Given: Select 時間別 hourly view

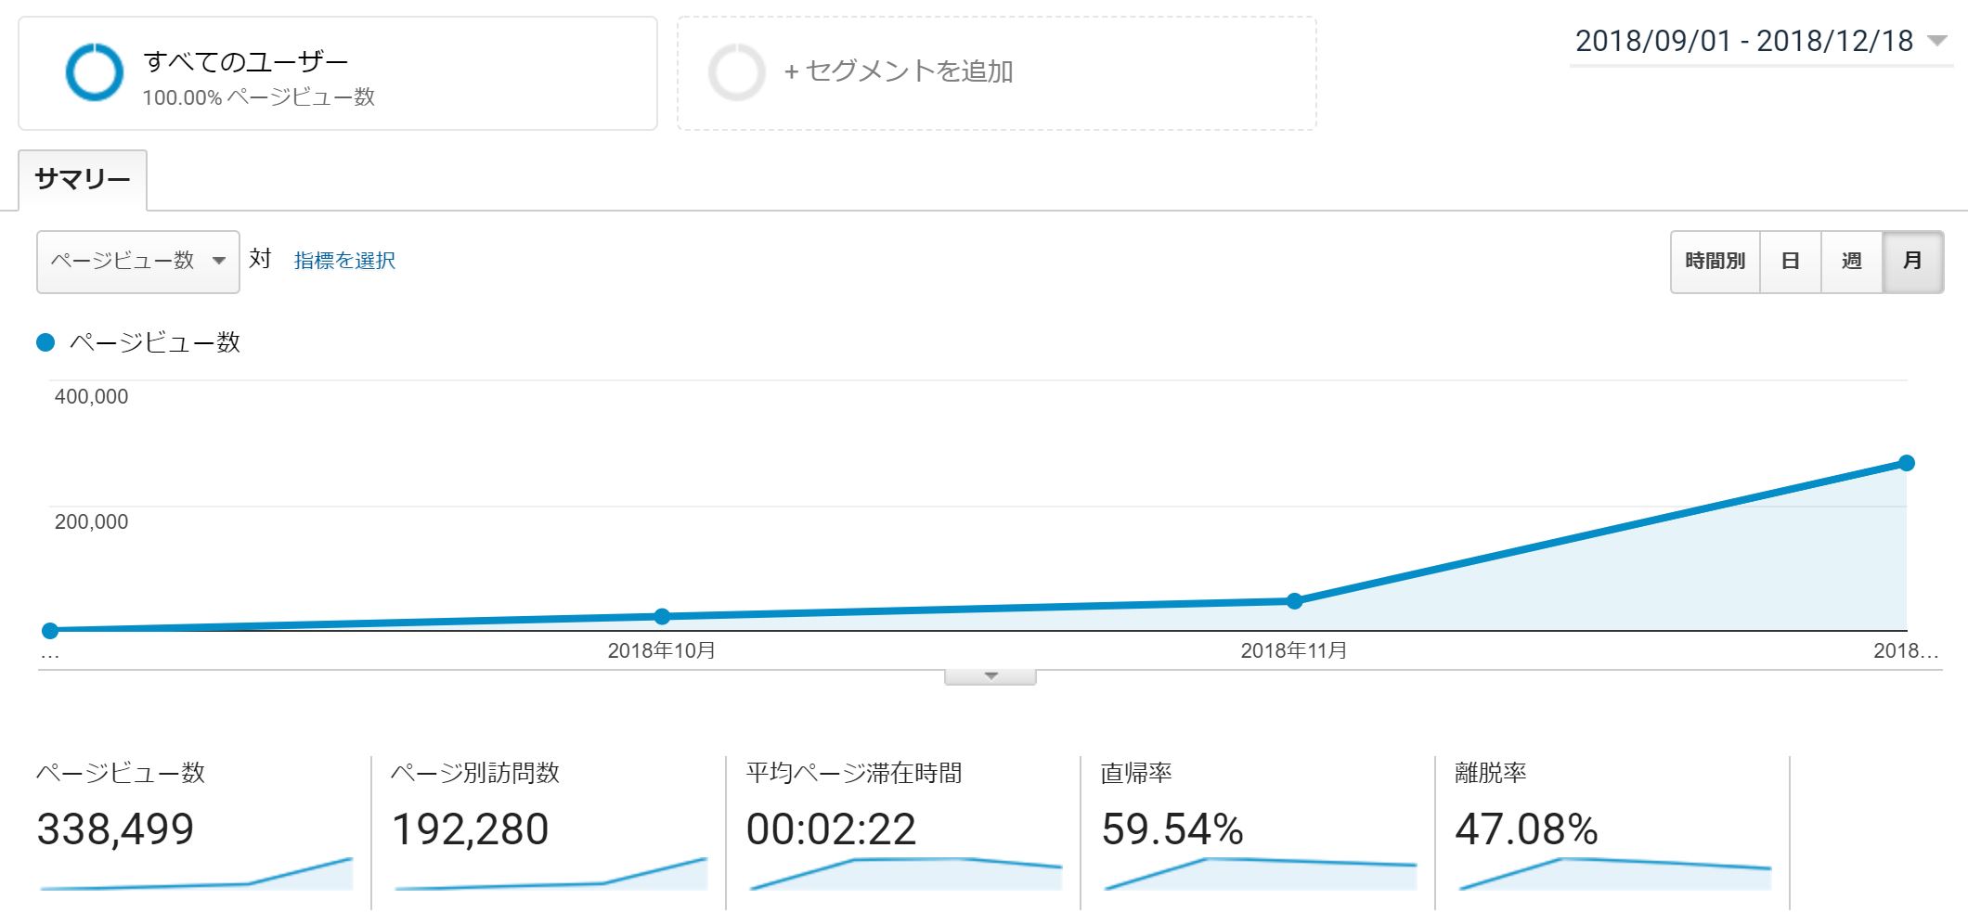Looking at the screenshot, I should click(x=1715, y=262).
